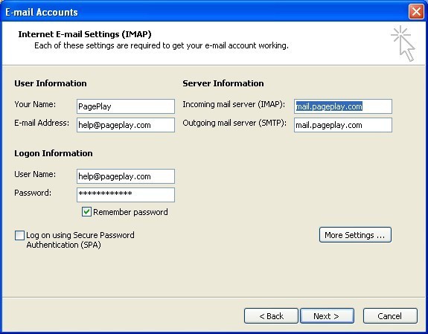
Task: Click the cursor wizard icon in header
Action: pos(403,43)
